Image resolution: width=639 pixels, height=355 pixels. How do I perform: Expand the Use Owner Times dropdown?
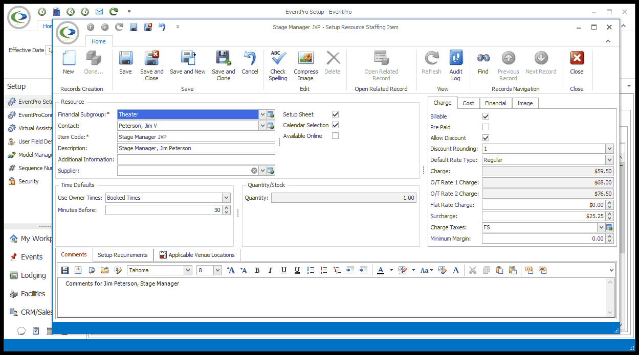227,198
